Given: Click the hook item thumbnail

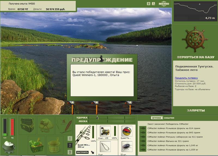Looking at the screenshot, I should coord(105,146).
